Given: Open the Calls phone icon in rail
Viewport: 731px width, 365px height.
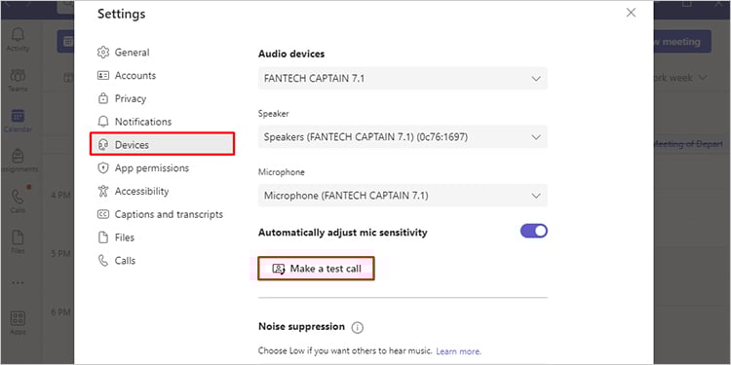Looking at the screenshot, I should click(18, 197).
